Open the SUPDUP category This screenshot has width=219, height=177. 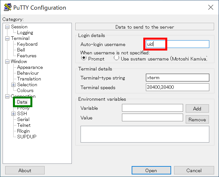pyautogui.click(x=27, y=137)
